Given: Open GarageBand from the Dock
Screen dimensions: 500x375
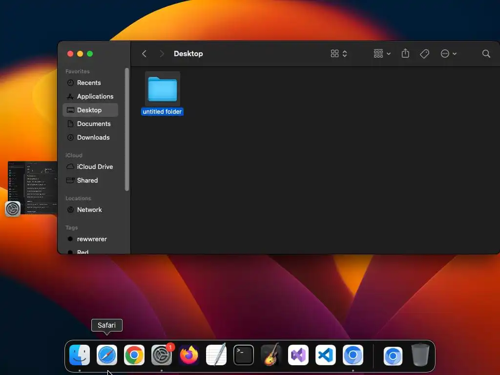Looking at the screenshot, I should (x=271, y=355).
